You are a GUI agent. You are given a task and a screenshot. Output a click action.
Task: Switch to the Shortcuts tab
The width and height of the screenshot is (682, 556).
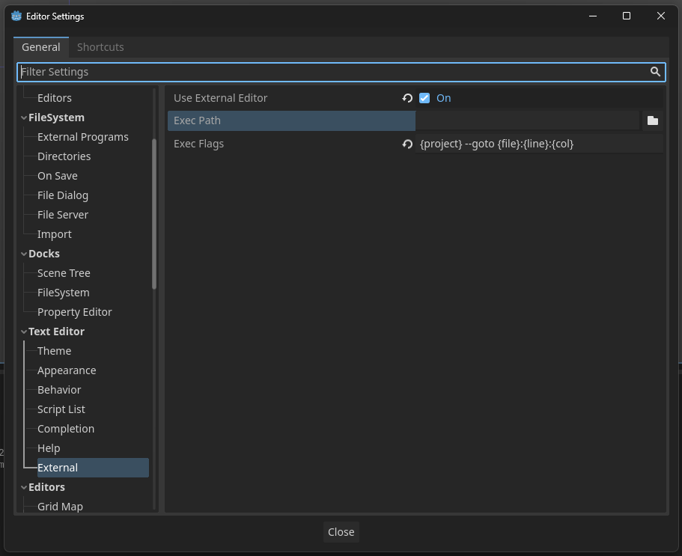(100, 47)
